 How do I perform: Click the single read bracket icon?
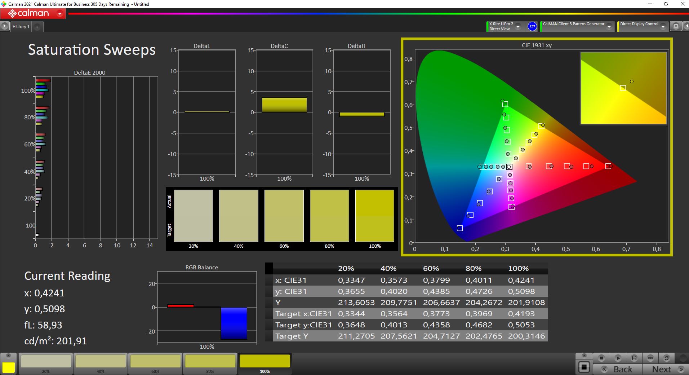pyautogui.click(x=634, y=358)
